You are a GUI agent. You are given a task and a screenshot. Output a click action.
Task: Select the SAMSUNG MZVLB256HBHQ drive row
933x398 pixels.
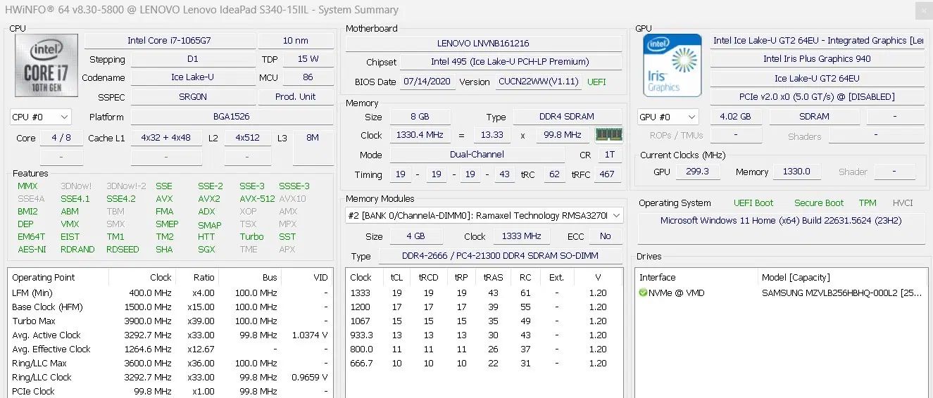coord(781,293)
